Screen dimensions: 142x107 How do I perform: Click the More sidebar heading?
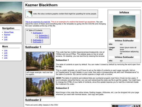[5, 46]
